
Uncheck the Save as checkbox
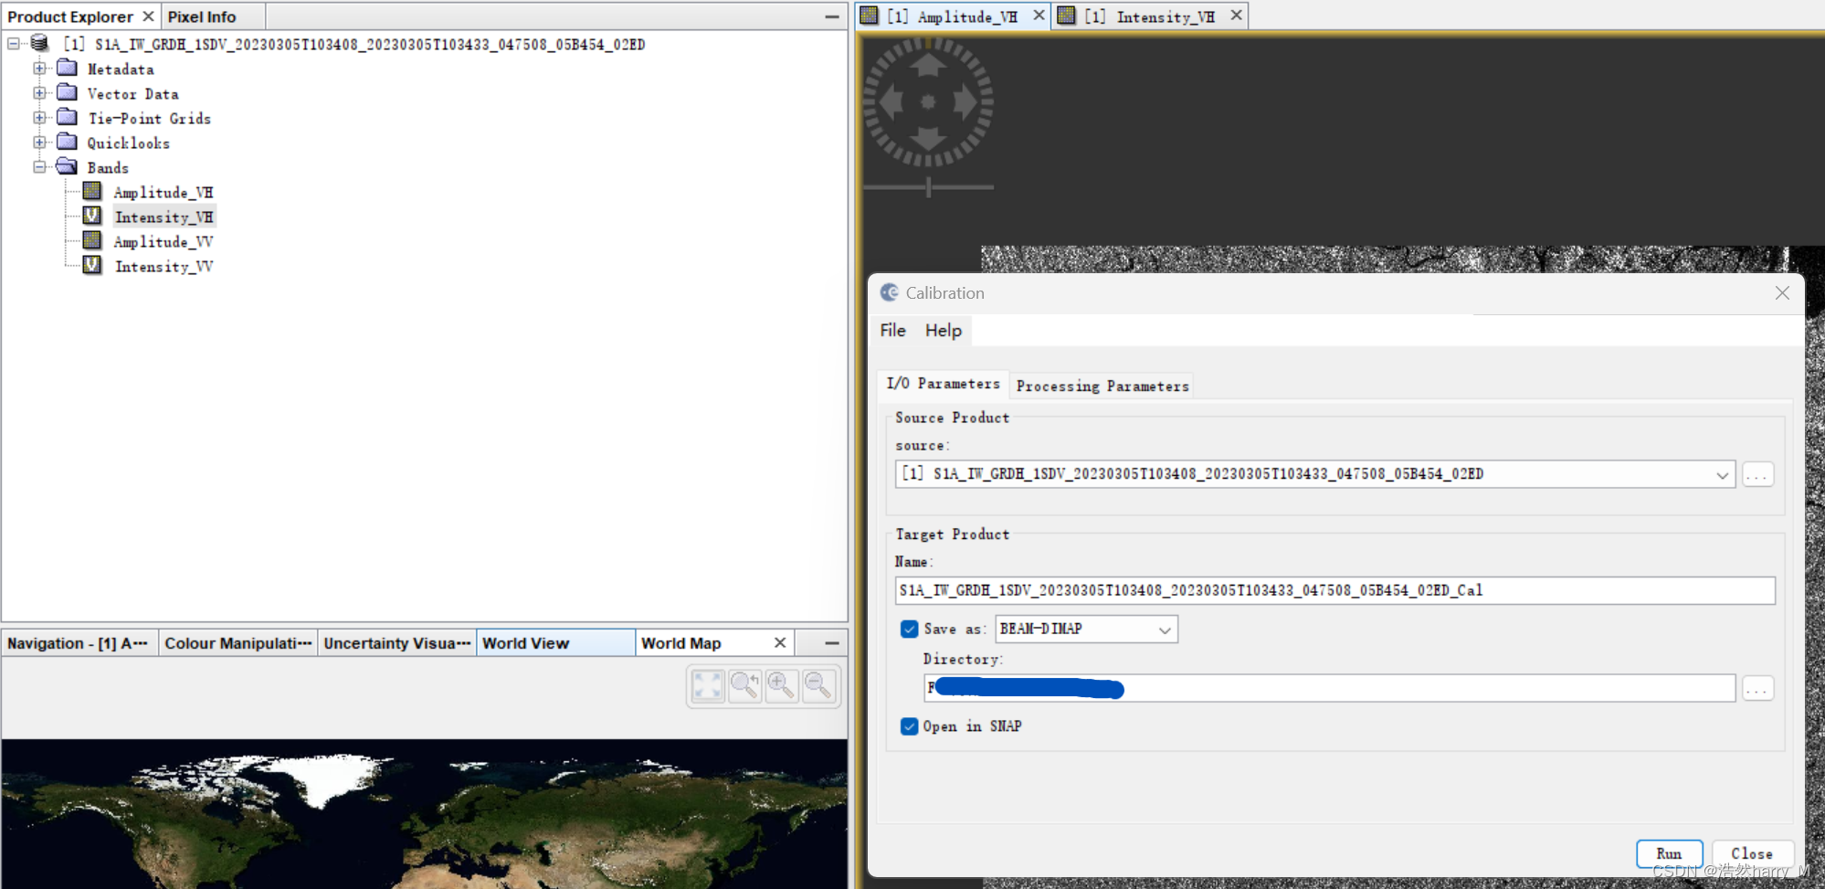[x=909, y=629]
